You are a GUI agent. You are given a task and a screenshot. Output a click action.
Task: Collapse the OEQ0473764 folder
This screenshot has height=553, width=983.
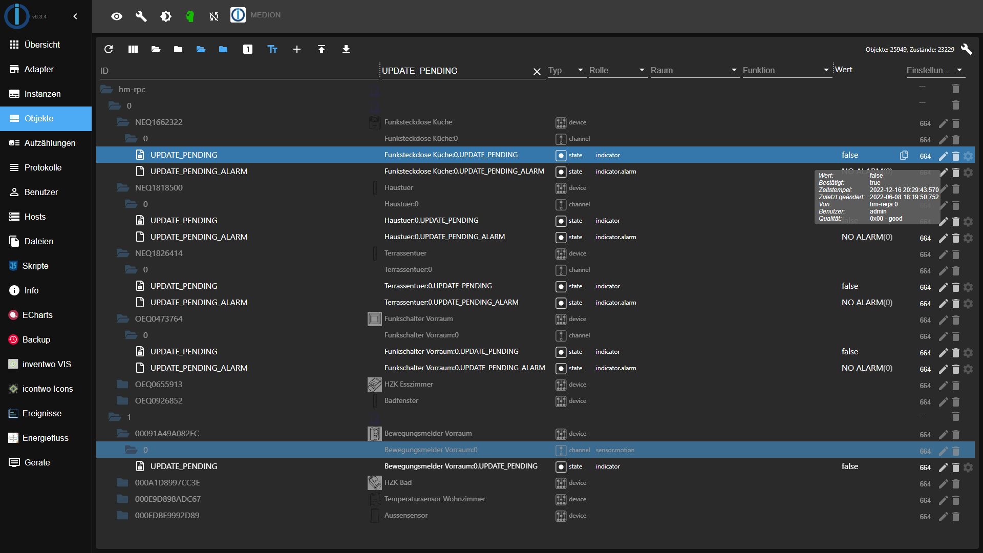[123, 318]
